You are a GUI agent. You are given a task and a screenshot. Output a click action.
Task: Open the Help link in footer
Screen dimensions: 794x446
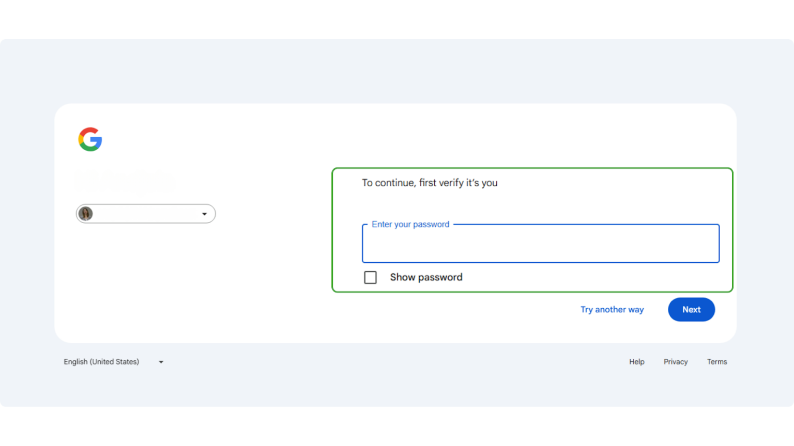[x=636, y=362]
